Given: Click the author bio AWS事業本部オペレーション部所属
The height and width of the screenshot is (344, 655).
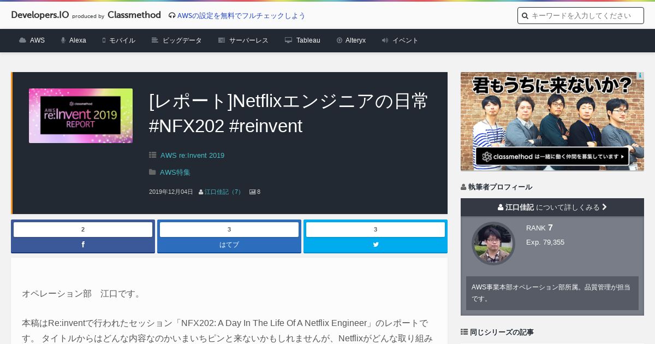Looking at the screenshot, I should (551, 293).
